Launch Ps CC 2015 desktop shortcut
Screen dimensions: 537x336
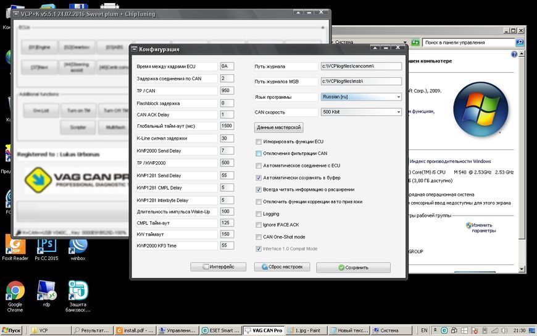click(x=46, y=247)
